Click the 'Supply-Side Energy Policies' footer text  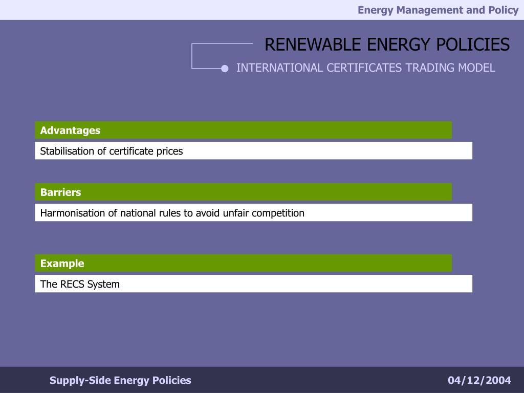tap(120, 380)
